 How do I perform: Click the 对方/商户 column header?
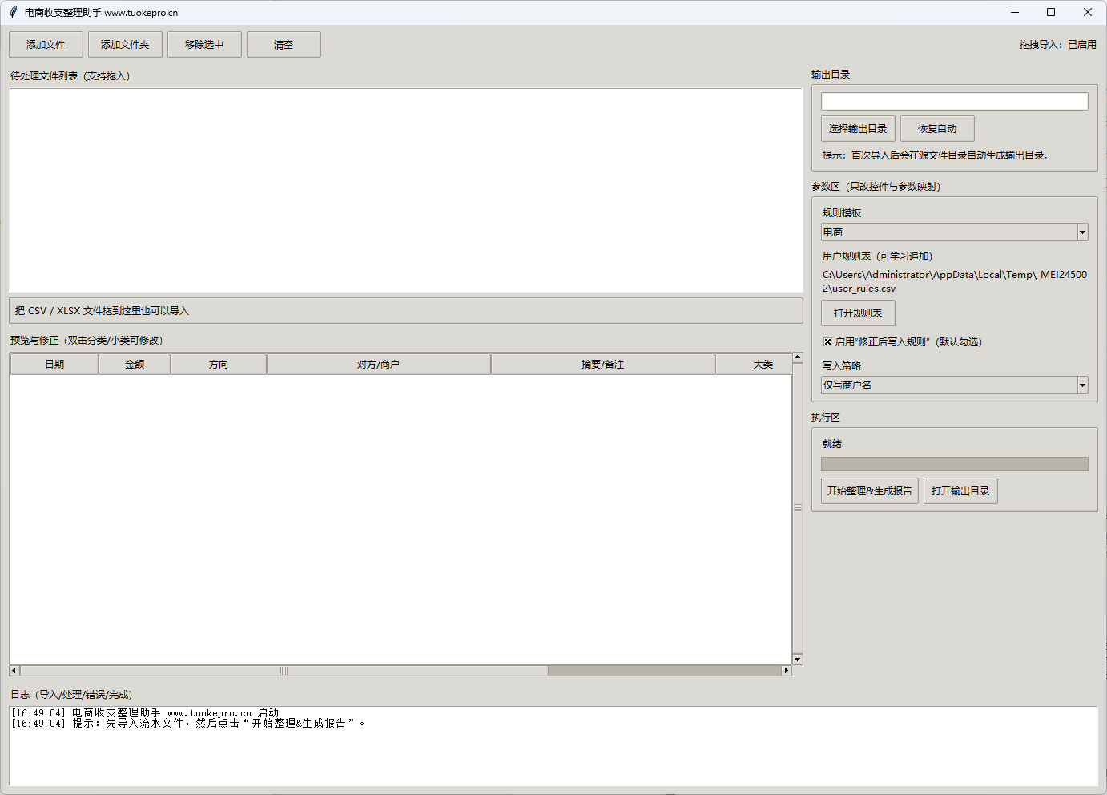pos(379,365)
